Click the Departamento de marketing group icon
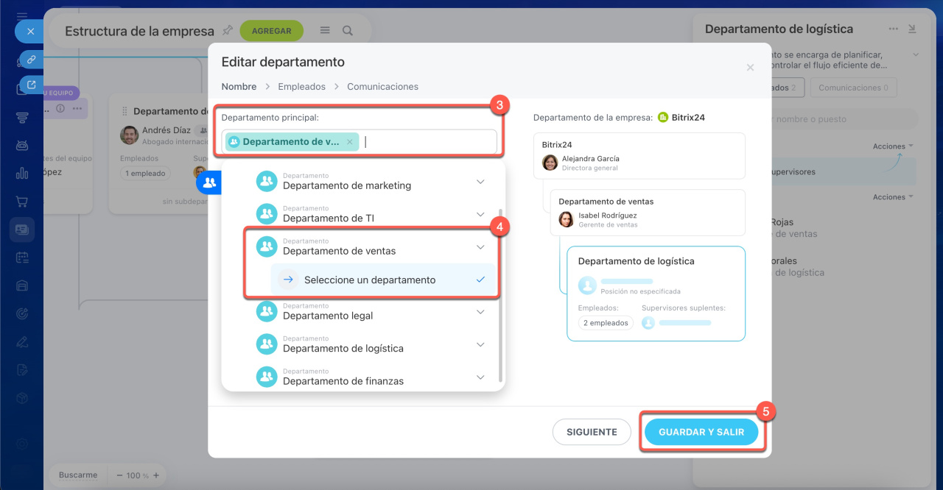943x490 pixels. 266,181
